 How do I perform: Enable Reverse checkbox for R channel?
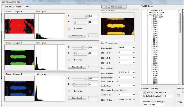pyautogui.click(x=69, y=29)
